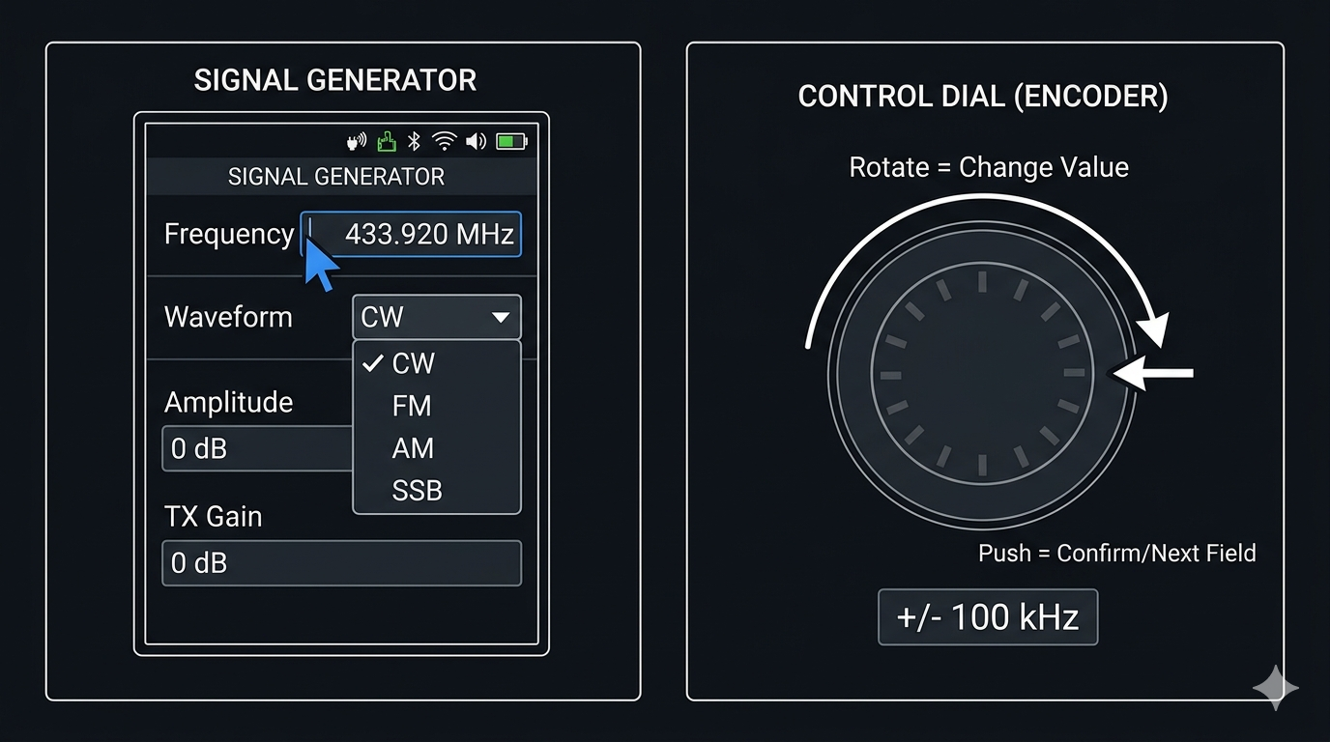Click the TX Gain label

coord(214,516)
